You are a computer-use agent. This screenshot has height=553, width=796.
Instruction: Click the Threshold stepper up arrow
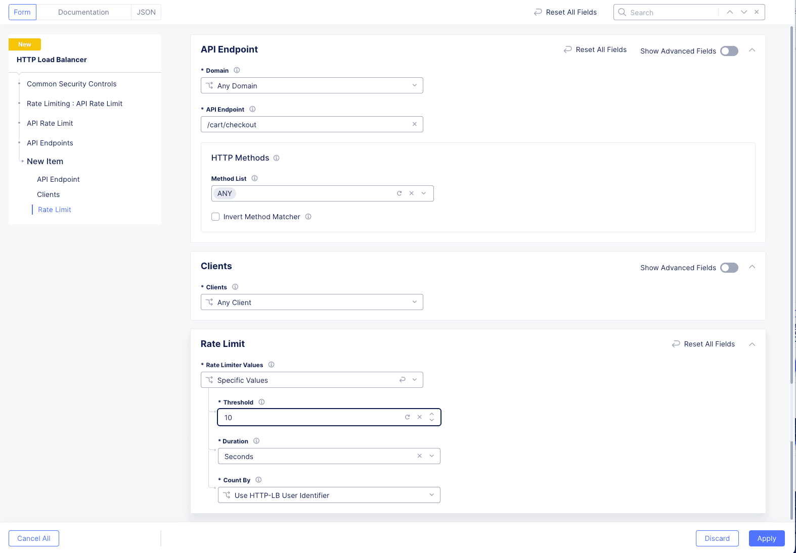tap(432, 414)
